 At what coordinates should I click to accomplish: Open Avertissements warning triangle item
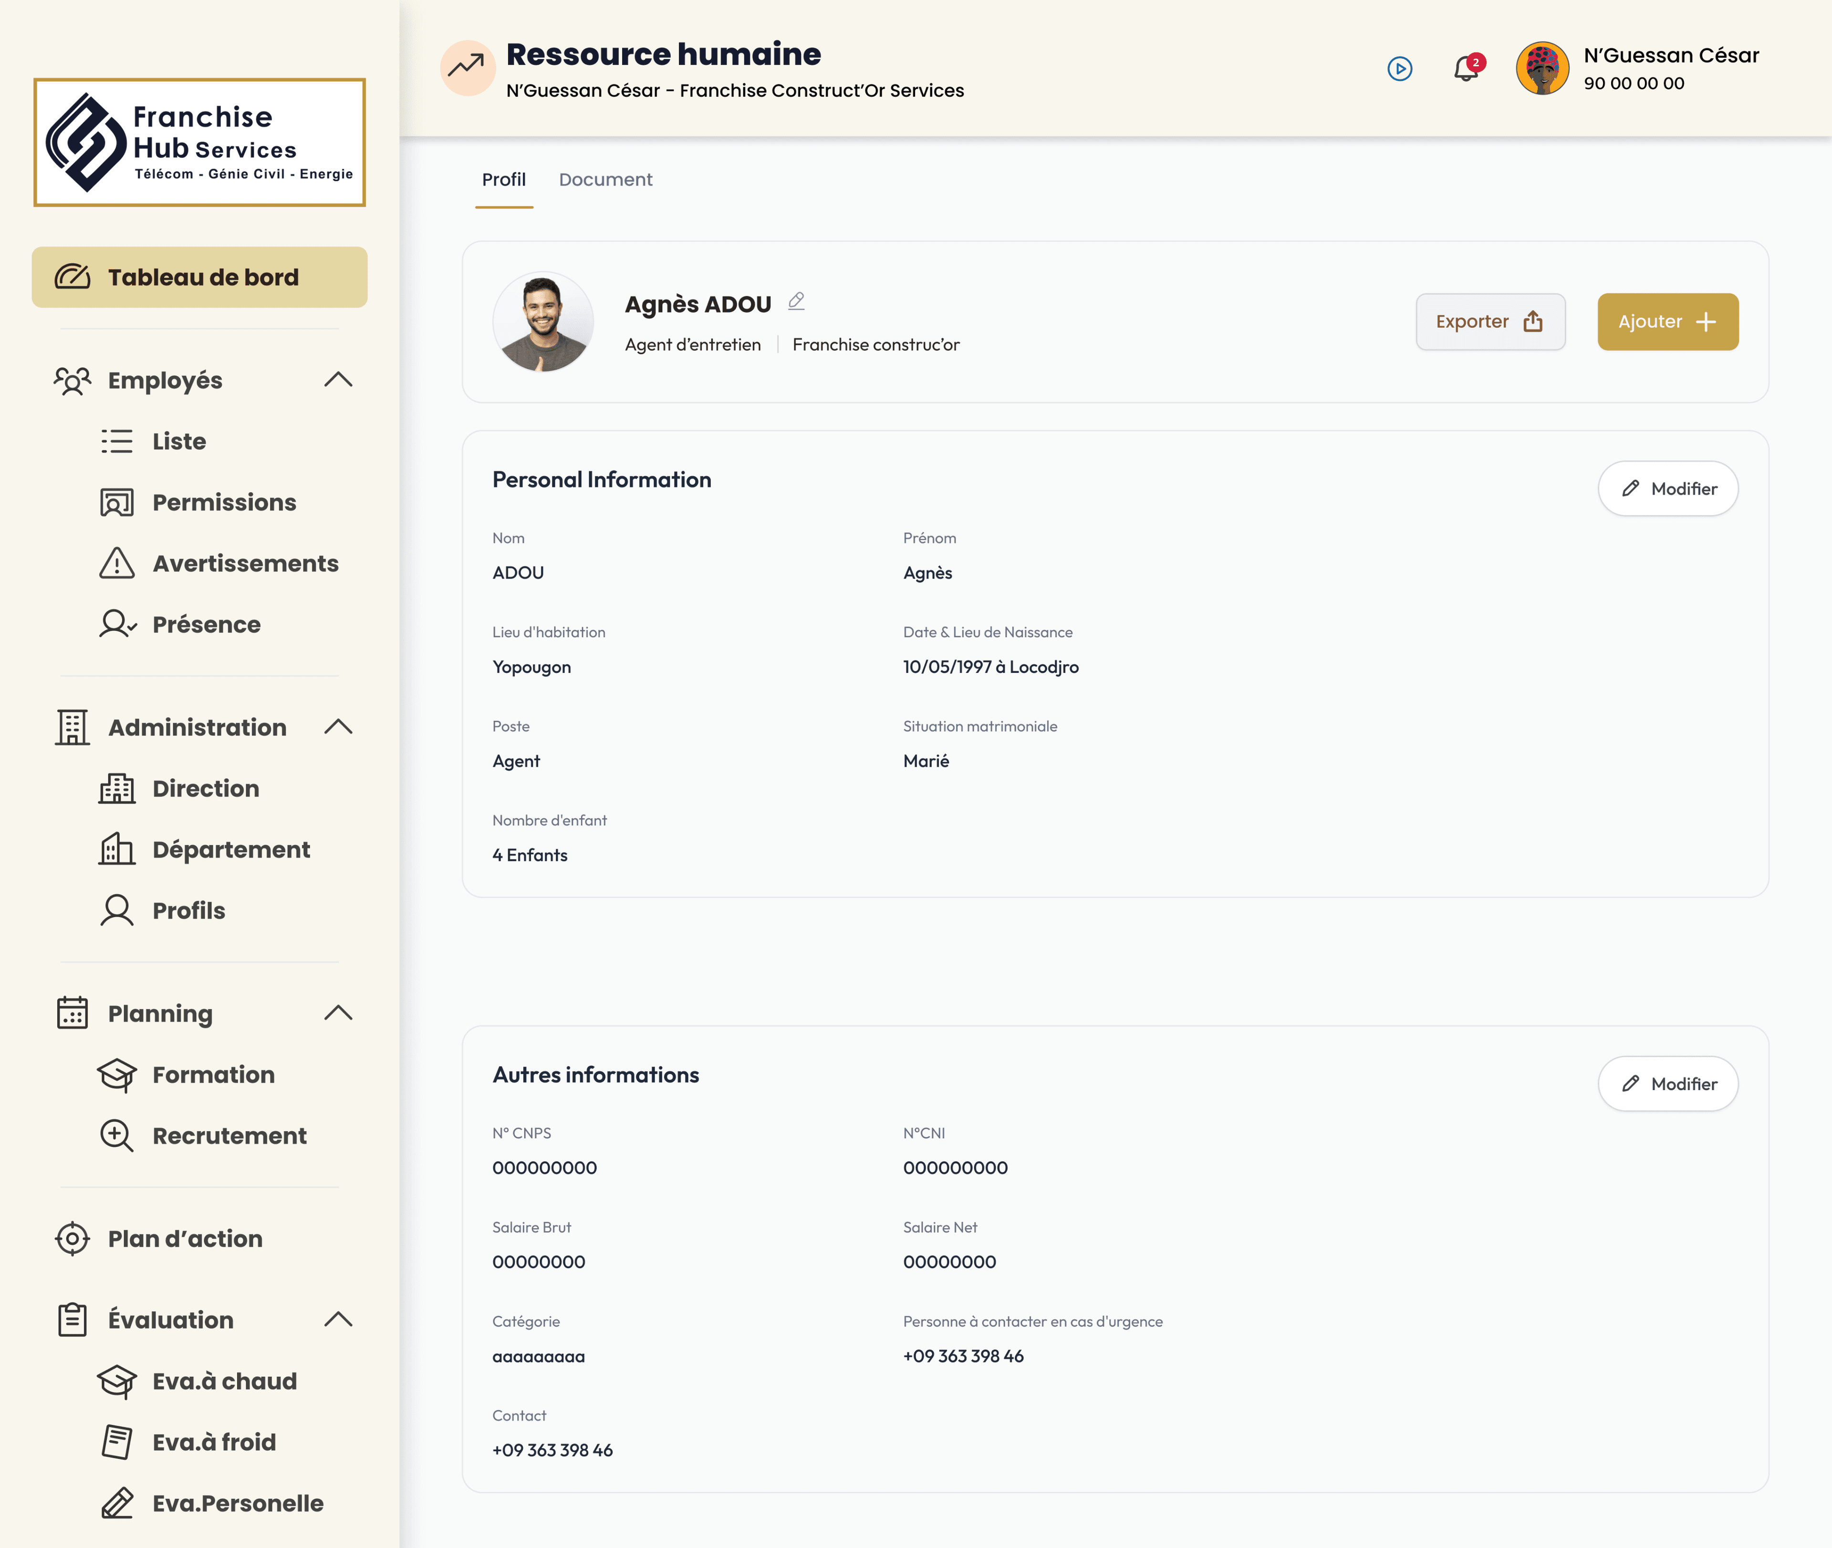coord(245,563)
